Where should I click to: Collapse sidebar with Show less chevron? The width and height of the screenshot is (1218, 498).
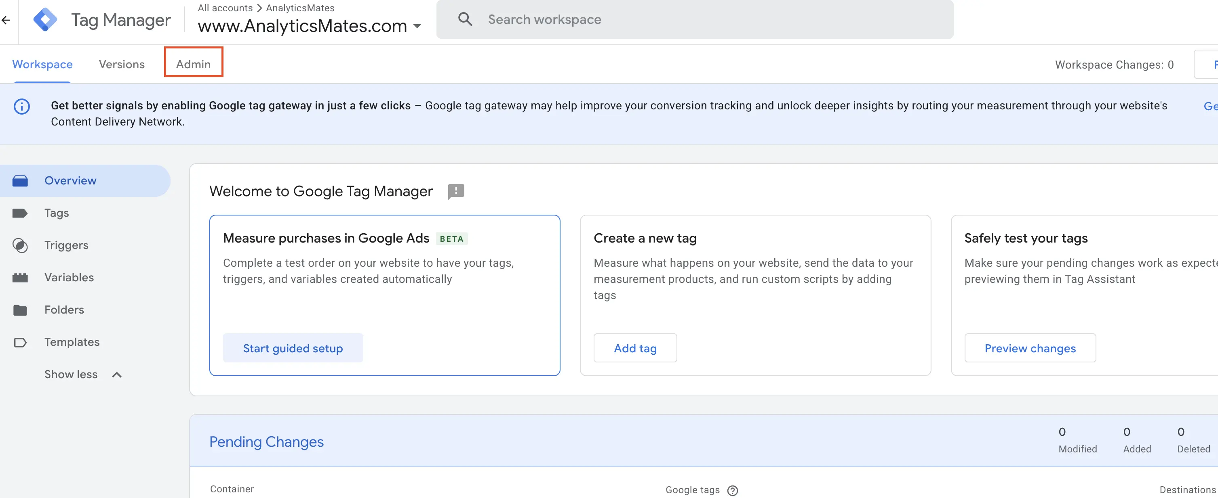(117, 375)
